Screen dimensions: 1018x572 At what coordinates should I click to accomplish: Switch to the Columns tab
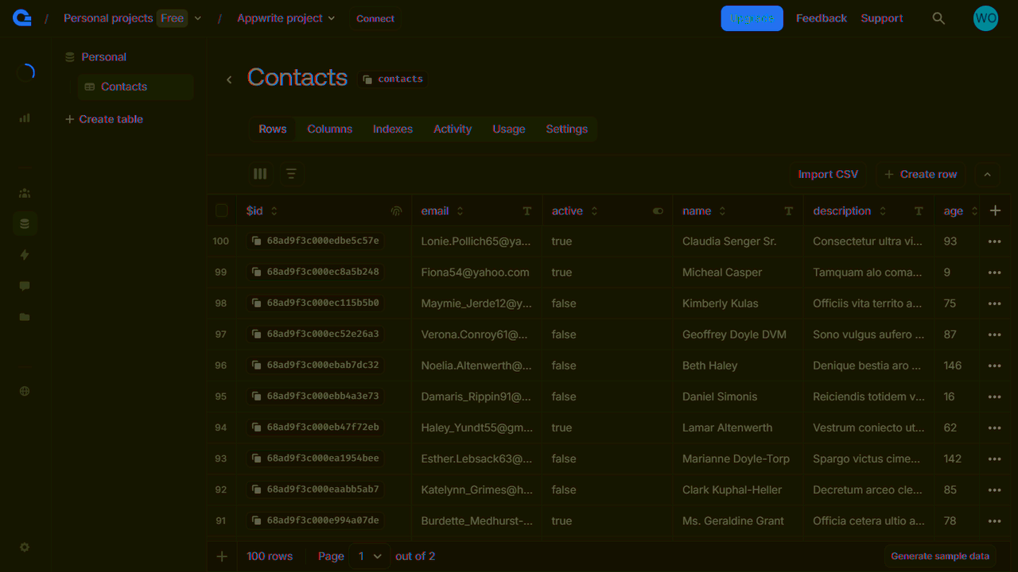(329, 129)
